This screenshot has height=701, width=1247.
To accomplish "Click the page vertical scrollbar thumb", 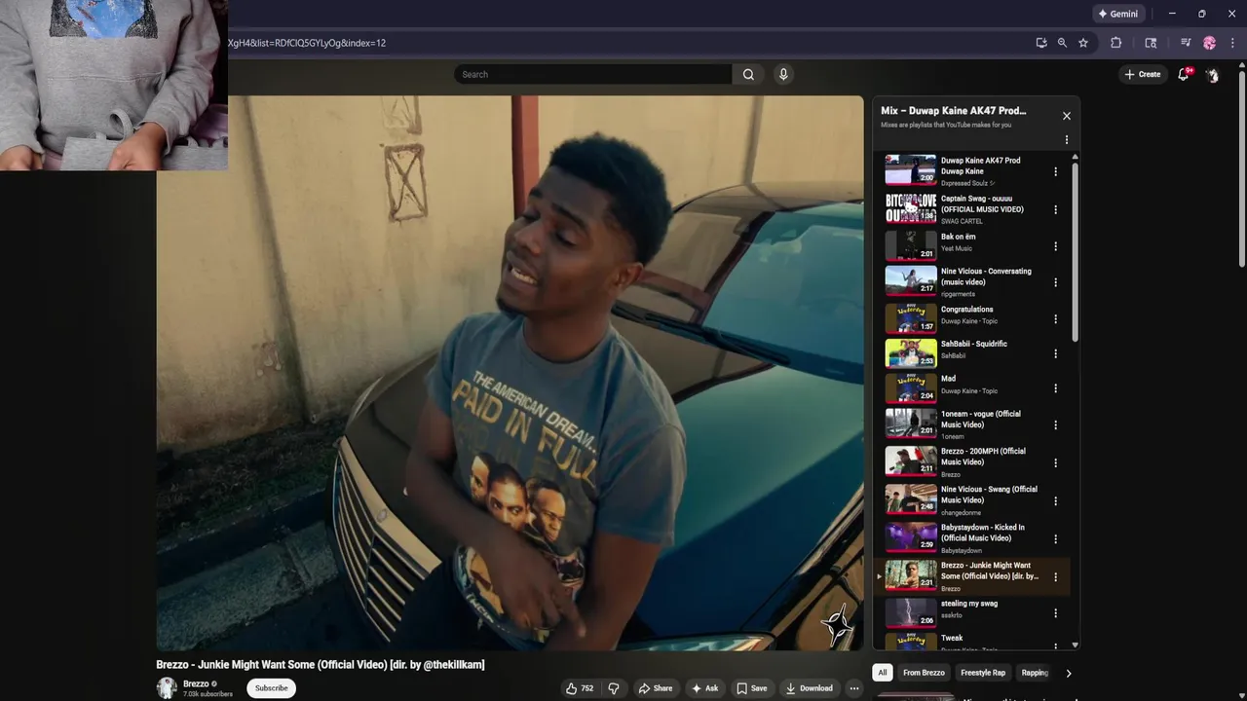I will click(1242, 168).
